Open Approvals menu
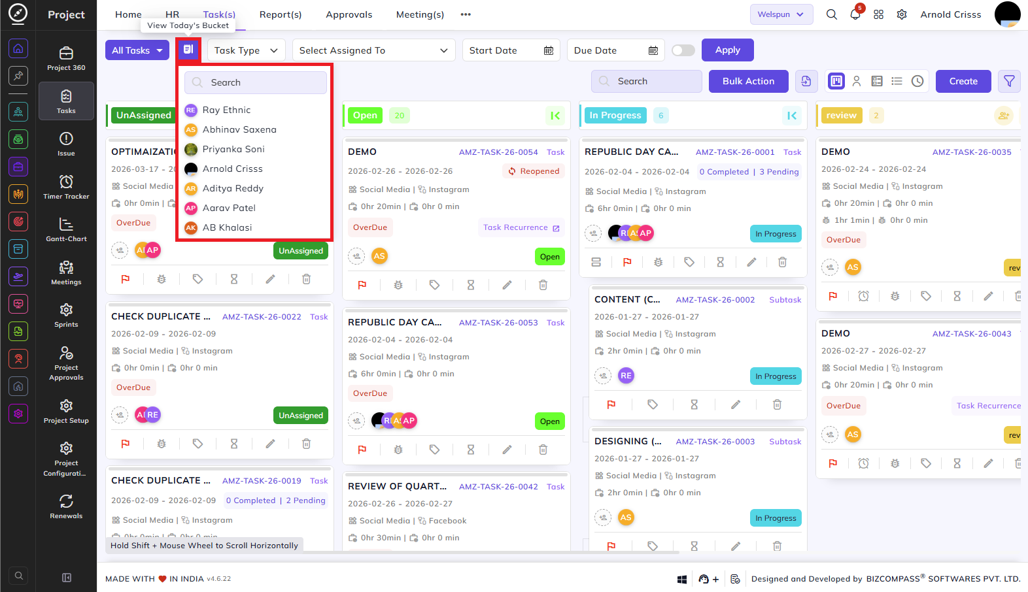 (x=349, y=14)
